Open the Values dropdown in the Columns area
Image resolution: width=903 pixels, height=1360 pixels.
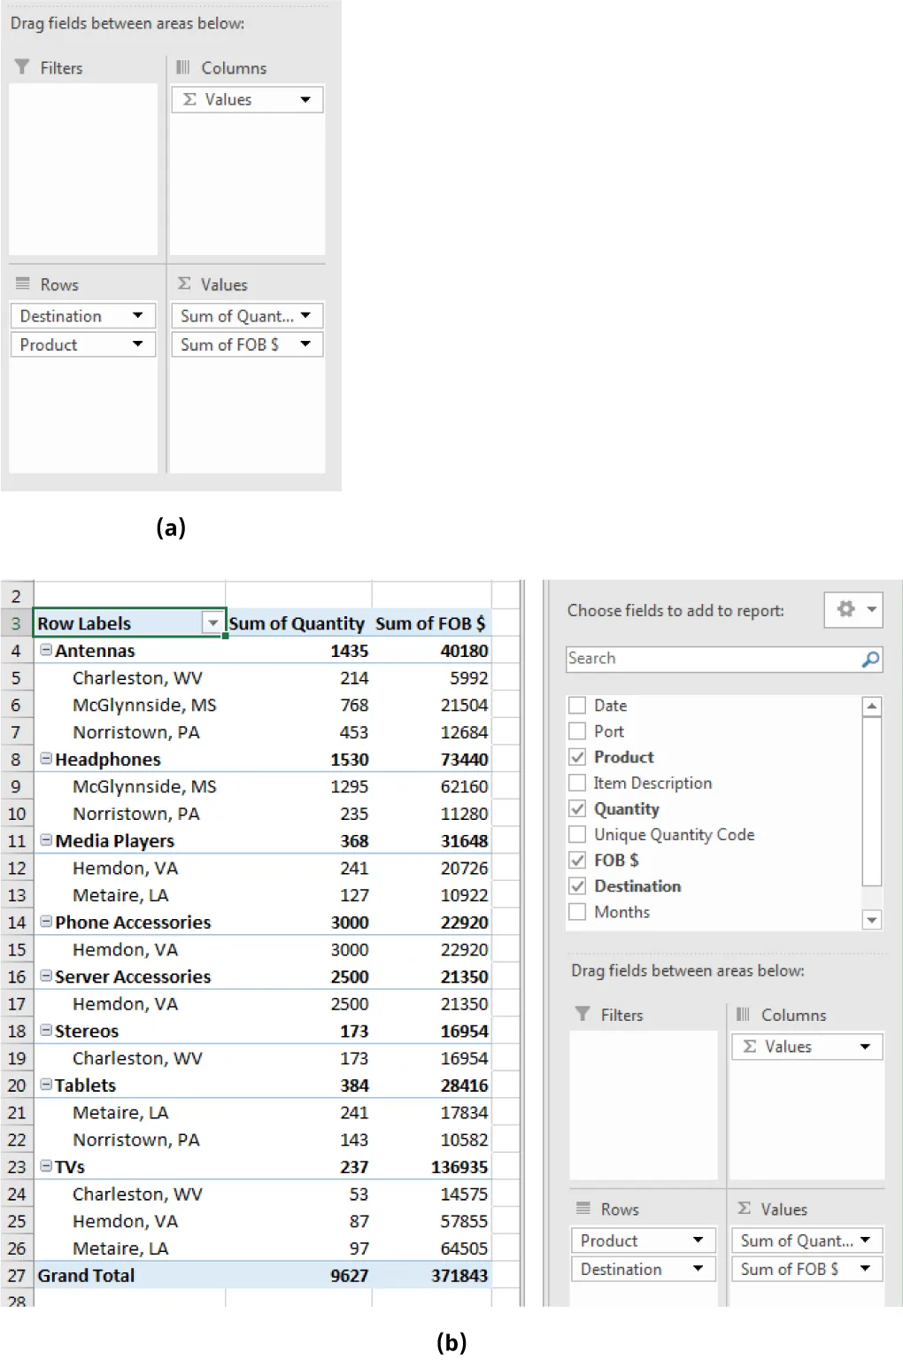pyautogui.click(x=305, y=99)
